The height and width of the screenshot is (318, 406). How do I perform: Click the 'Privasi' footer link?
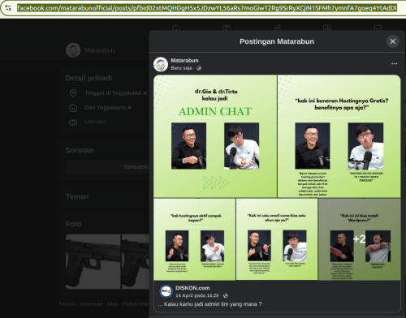(x=67, y=304)
